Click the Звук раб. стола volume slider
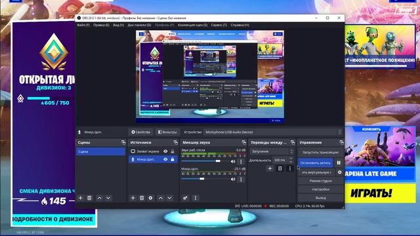 [205, 161]
